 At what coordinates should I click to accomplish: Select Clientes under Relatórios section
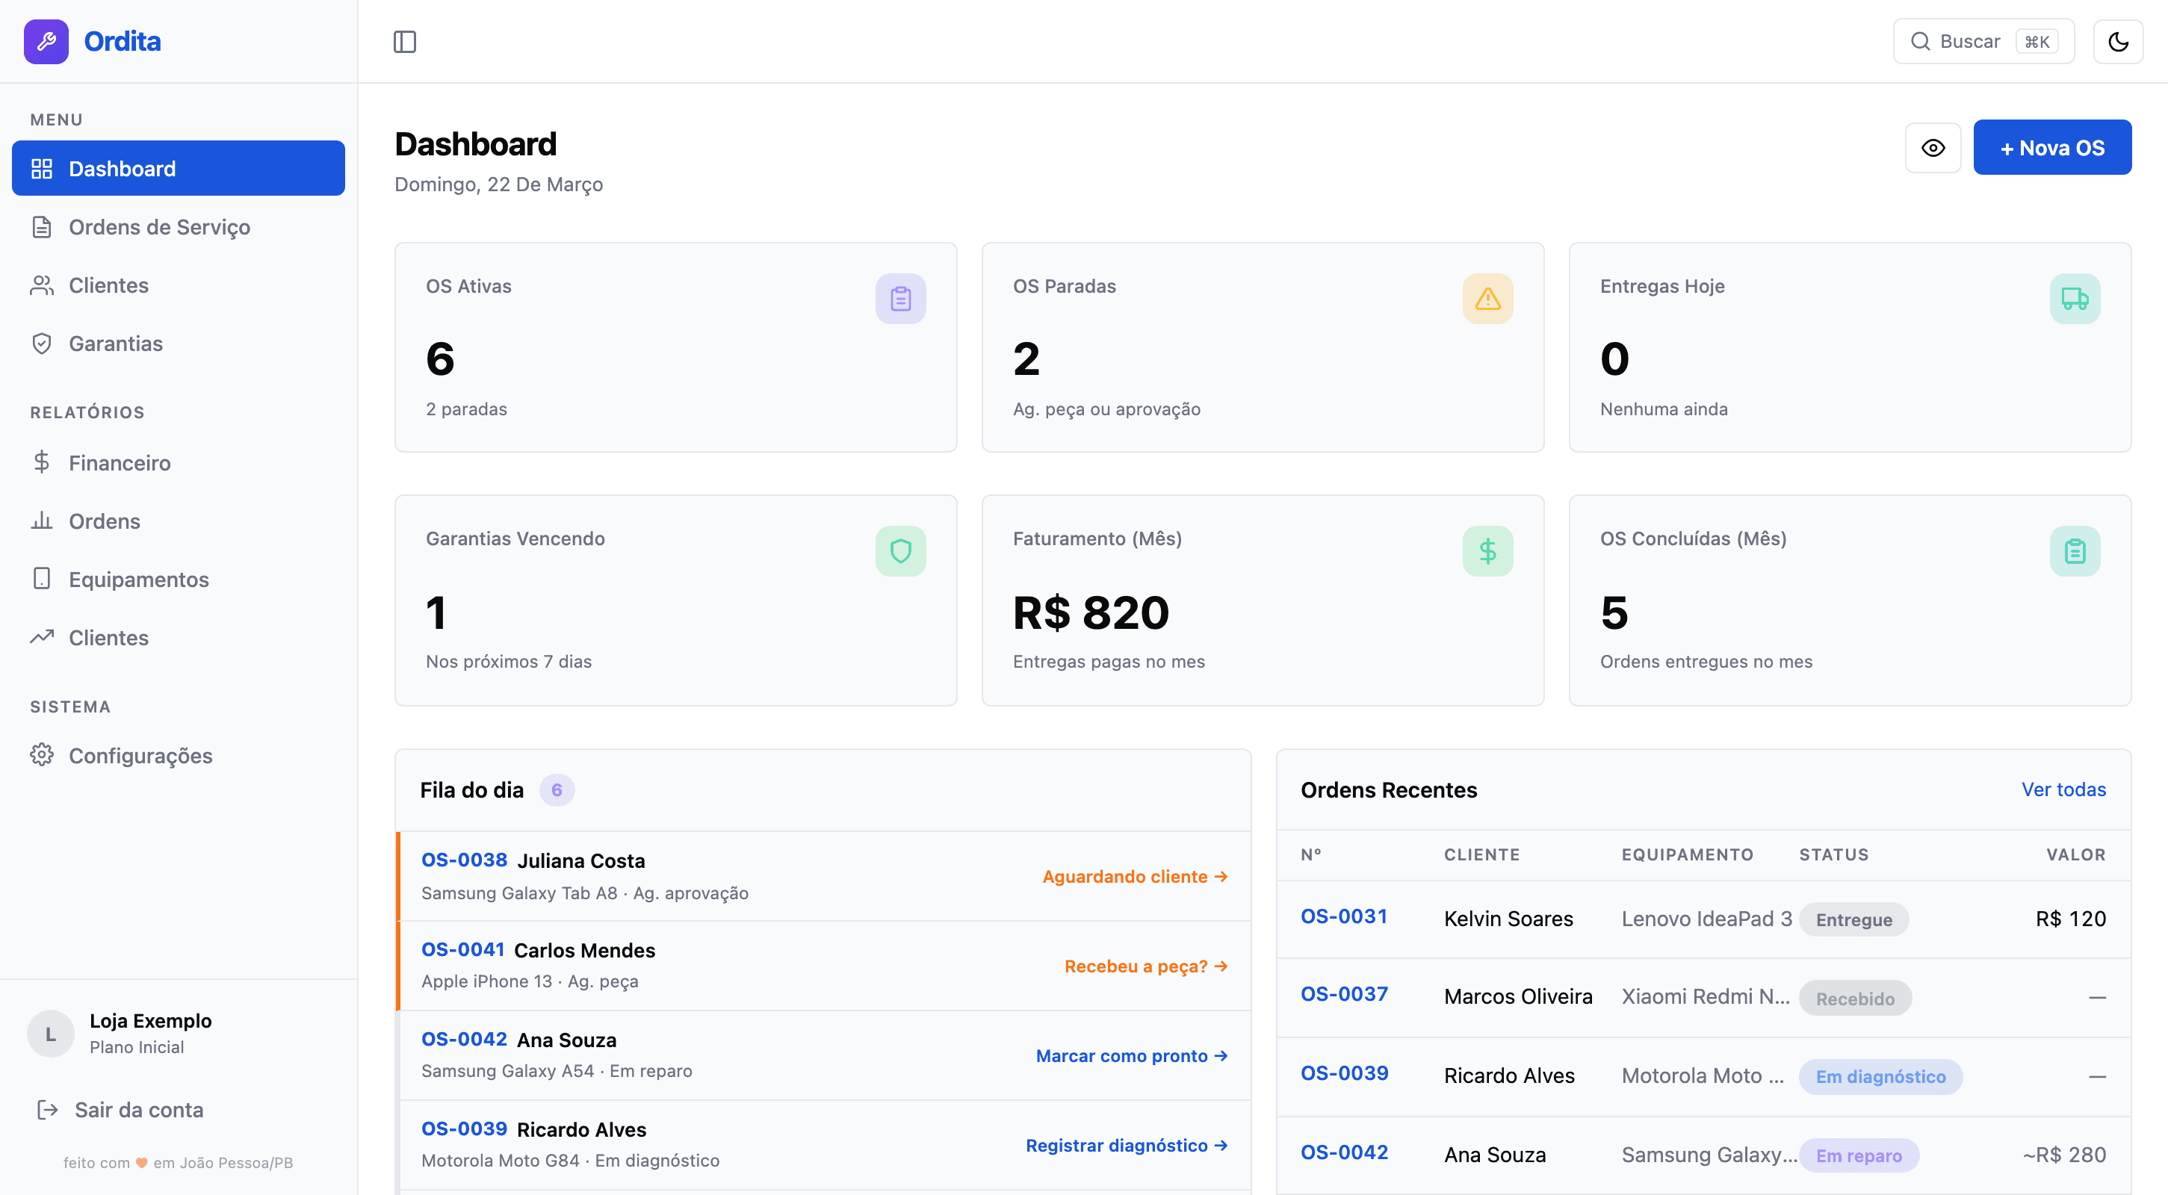tap(108, 637)
